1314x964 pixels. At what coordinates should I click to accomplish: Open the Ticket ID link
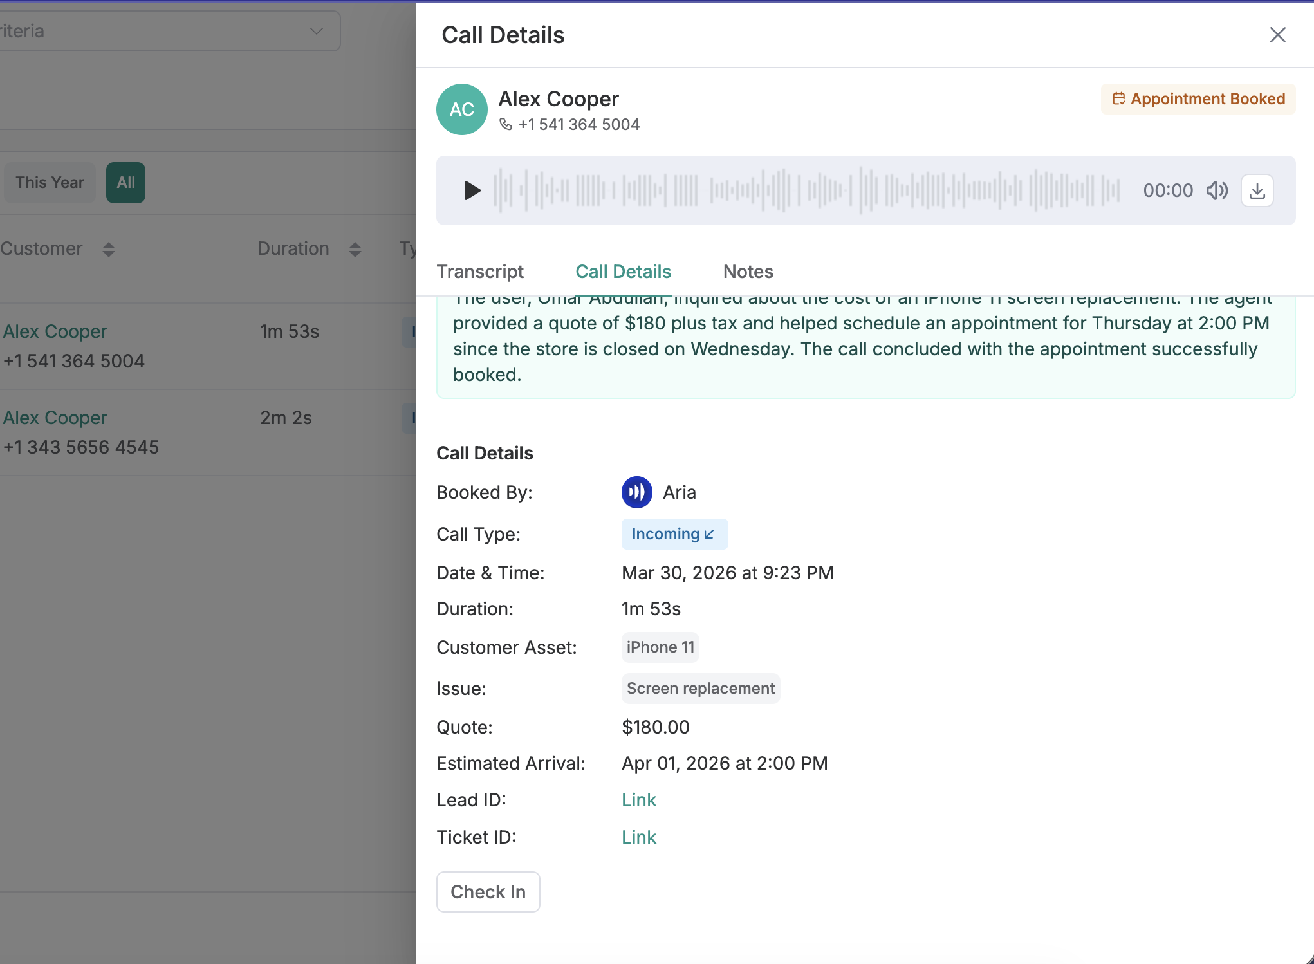638,837
